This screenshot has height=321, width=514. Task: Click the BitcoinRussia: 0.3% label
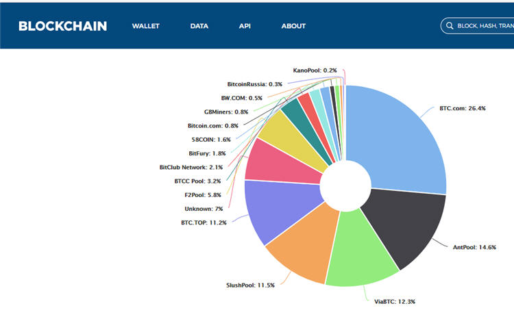[x=255, y=84]
